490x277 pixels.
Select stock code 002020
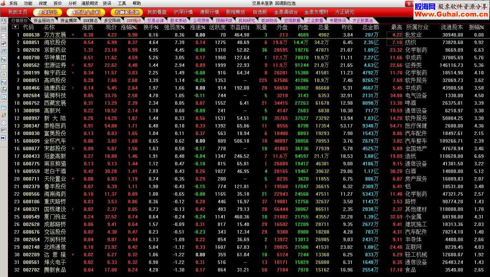(31, 50)
